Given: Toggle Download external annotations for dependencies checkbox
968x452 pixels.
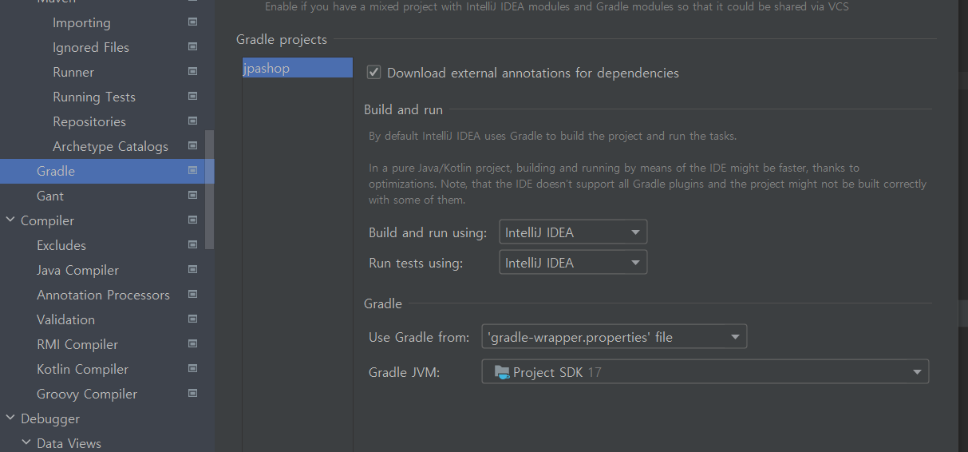Looking at the screenshot, I should pyautogui.click(x=373, y=73).
